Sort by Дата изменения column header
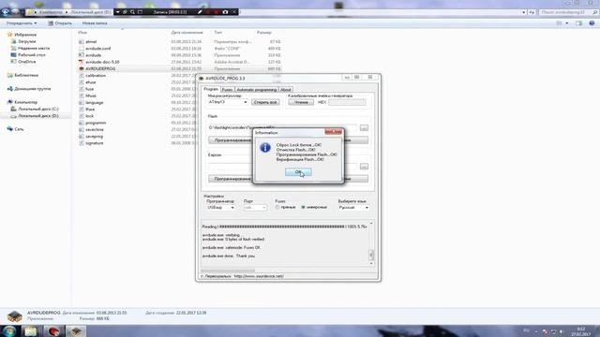600x337 pixels. point(187,33)
